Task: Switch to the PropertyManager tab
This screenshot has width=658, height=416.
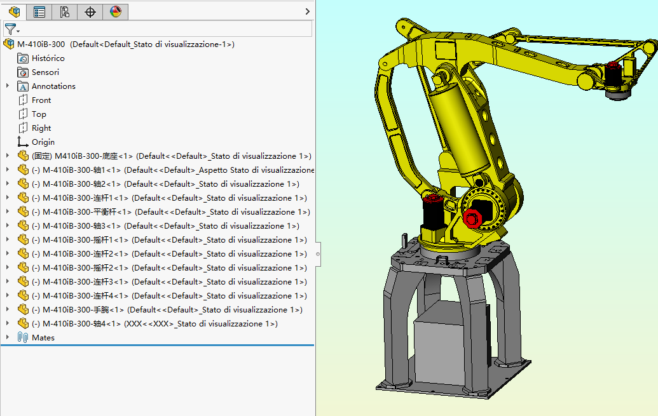Action: coord(39,11)
